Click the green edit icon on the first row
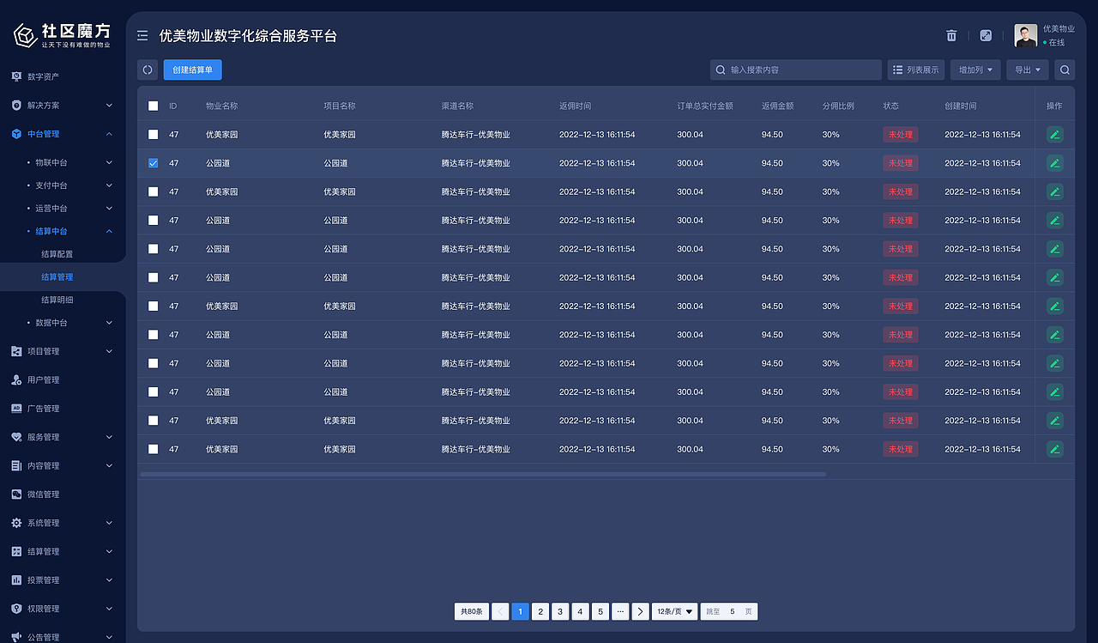The image size is (1098, 643). pos(1054,134)
